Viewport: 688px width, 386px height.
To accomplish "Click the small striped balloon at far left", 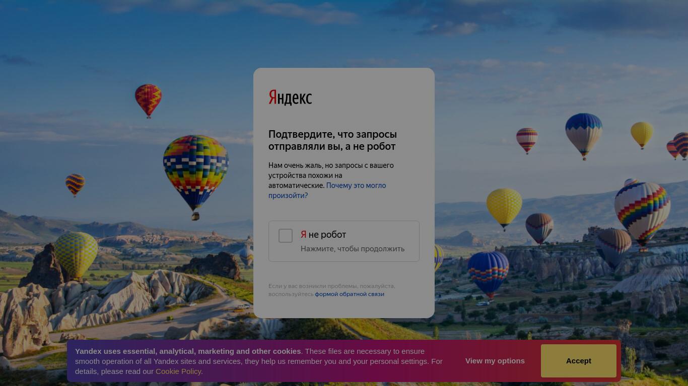I will tap(75, 185).
